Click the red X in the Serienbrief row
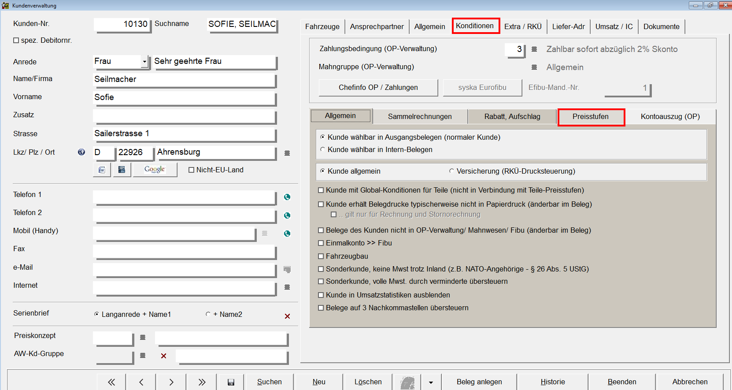The width and height of the screenshot is (732, 390). click(x=287, y=316)
